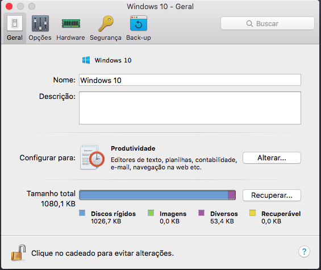Click the 53,4 KB Diversos value

pyautogui.click(x=222, y=221)
